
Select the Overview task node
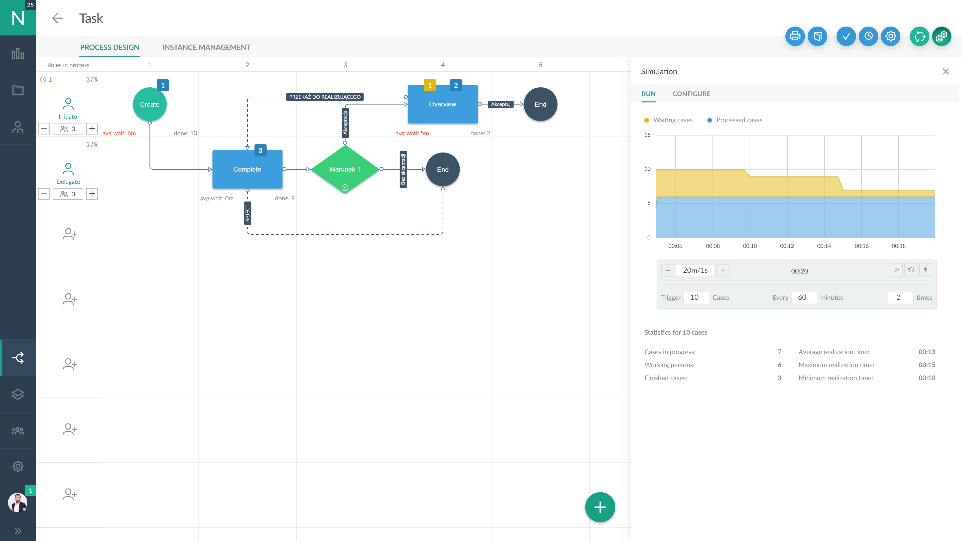tap(442, 104)
